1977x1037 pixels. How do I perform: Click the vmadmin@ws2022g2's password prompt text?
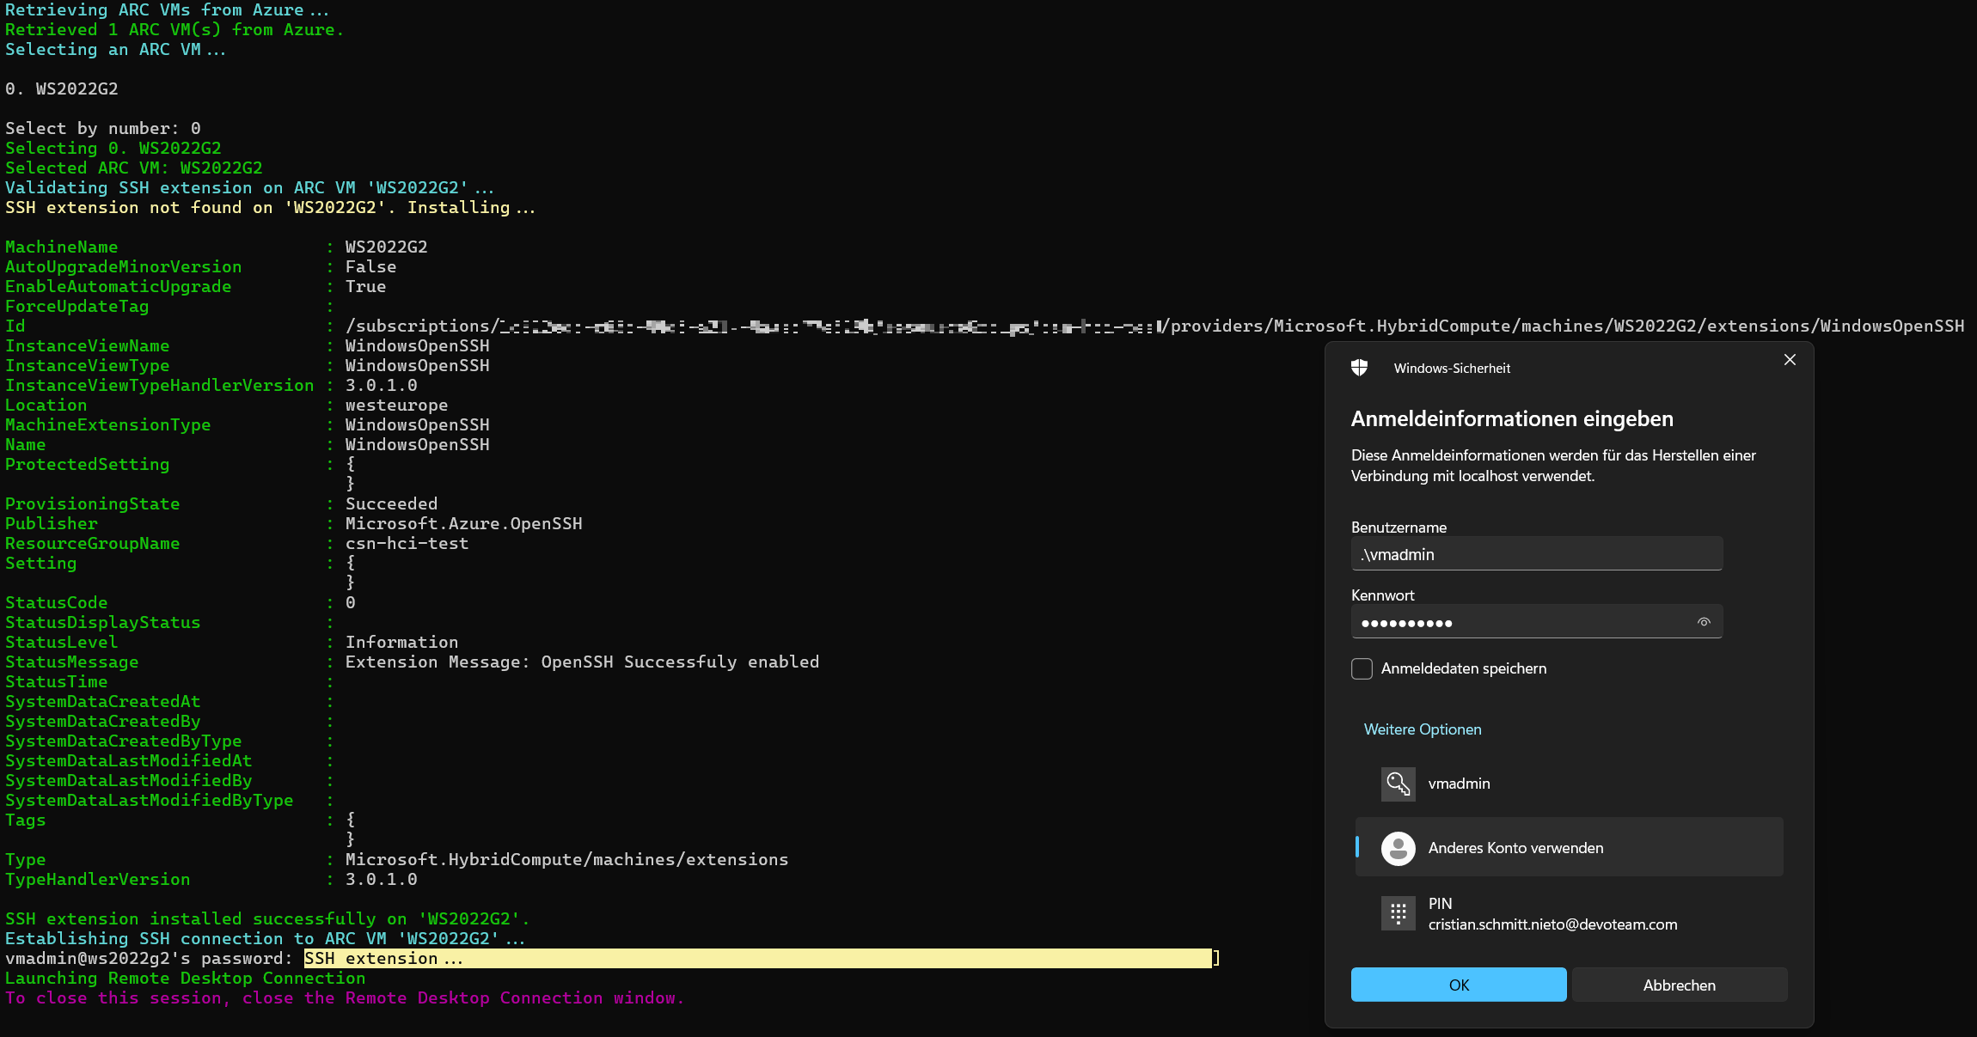coord(149,958)
